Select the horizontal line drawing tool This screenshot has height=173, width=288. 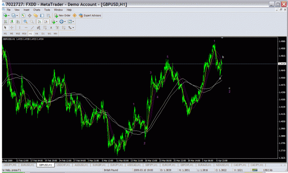[x=26, y=28]
